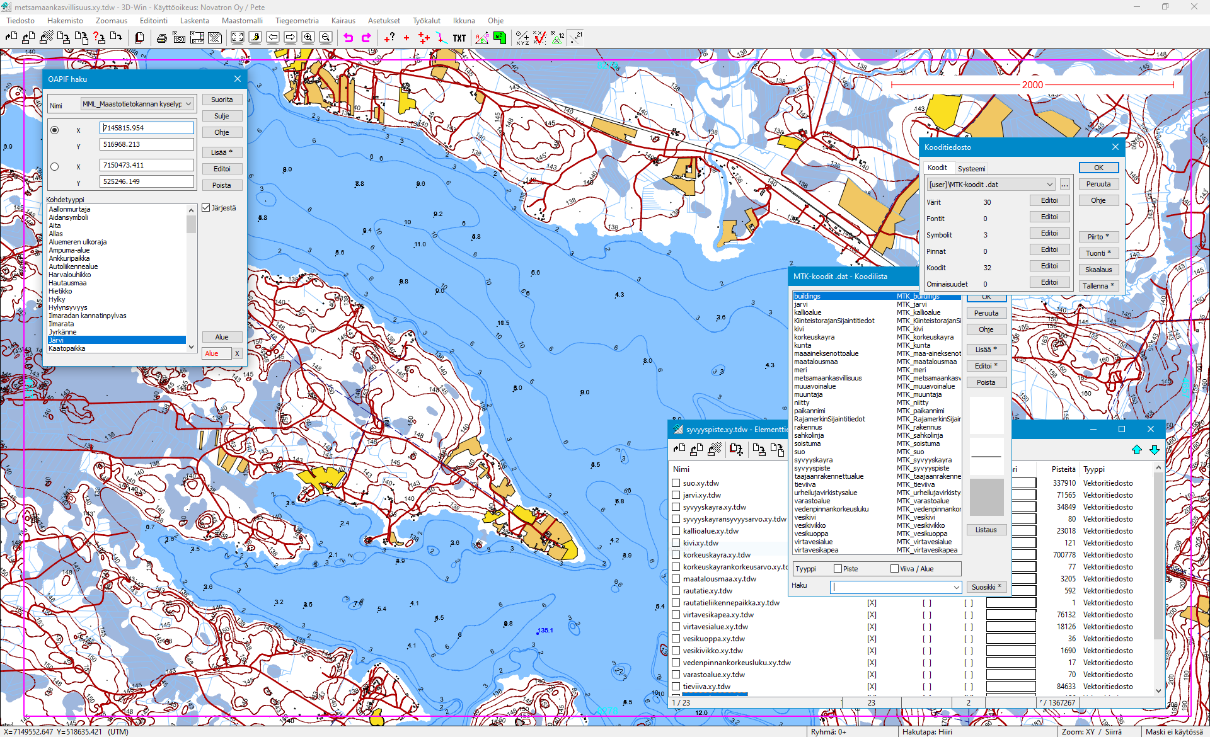Click the magenta undo arrow icon
Screen dimensions: 1210x737
pos(348,38)
